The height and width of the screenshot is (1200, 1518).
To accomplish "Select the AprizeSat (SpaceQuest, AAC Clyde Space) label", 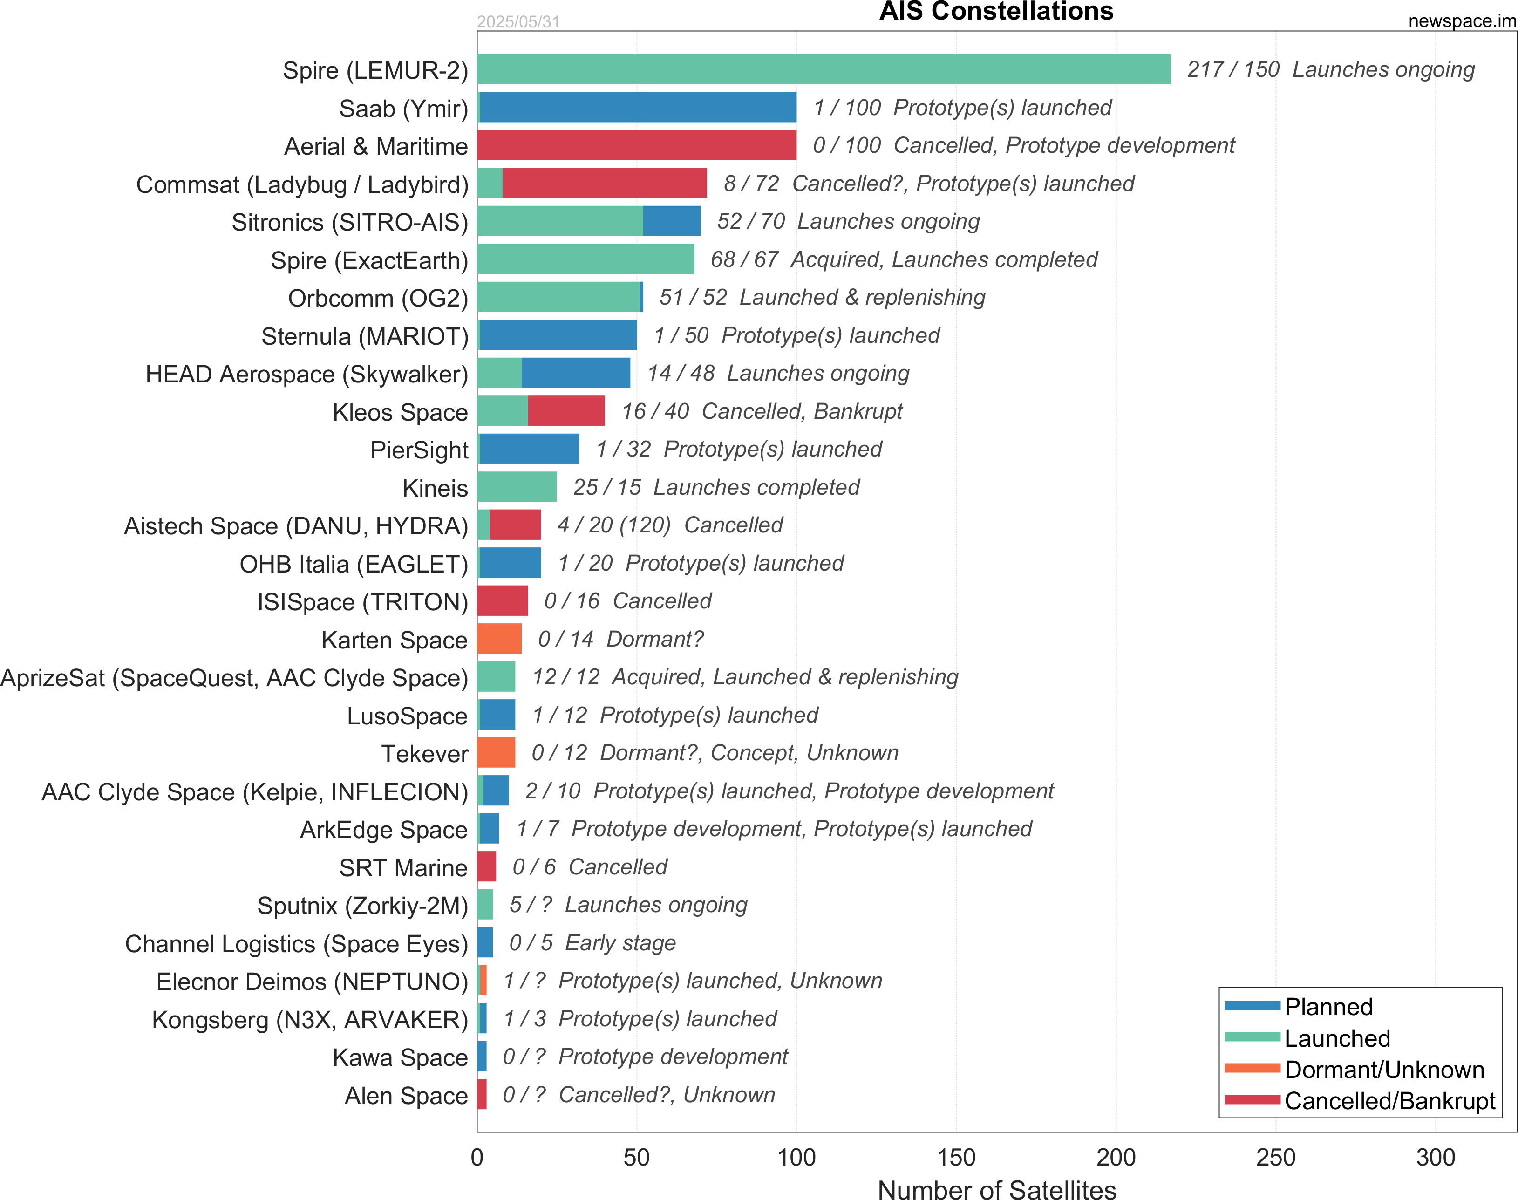I will tap(234, 677).
